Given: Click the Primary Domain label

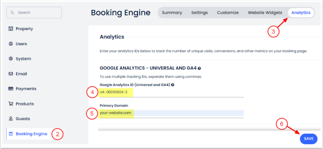Looking at the screenshot, I should (114, 106).
